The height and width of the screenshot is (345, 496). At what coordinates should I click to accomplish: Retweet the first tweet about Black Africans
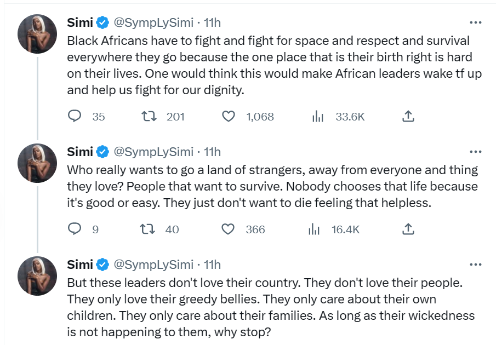(x=149, y=116)
